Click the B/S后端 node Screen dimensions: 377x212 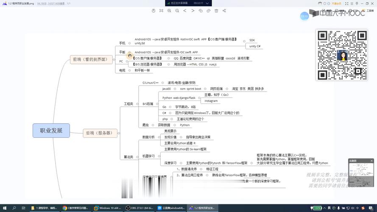tap(148, 104)
